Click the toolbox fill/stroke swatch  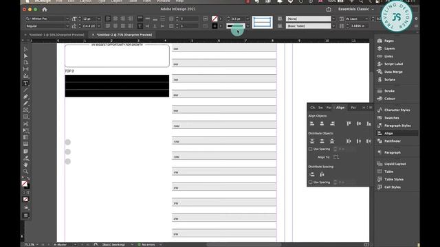[25, 185]
